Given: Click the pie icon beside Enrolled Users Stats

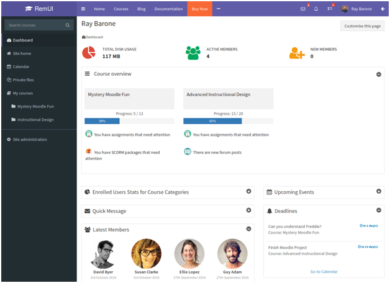Looking at the screenshot, I should tap(88, 192).
